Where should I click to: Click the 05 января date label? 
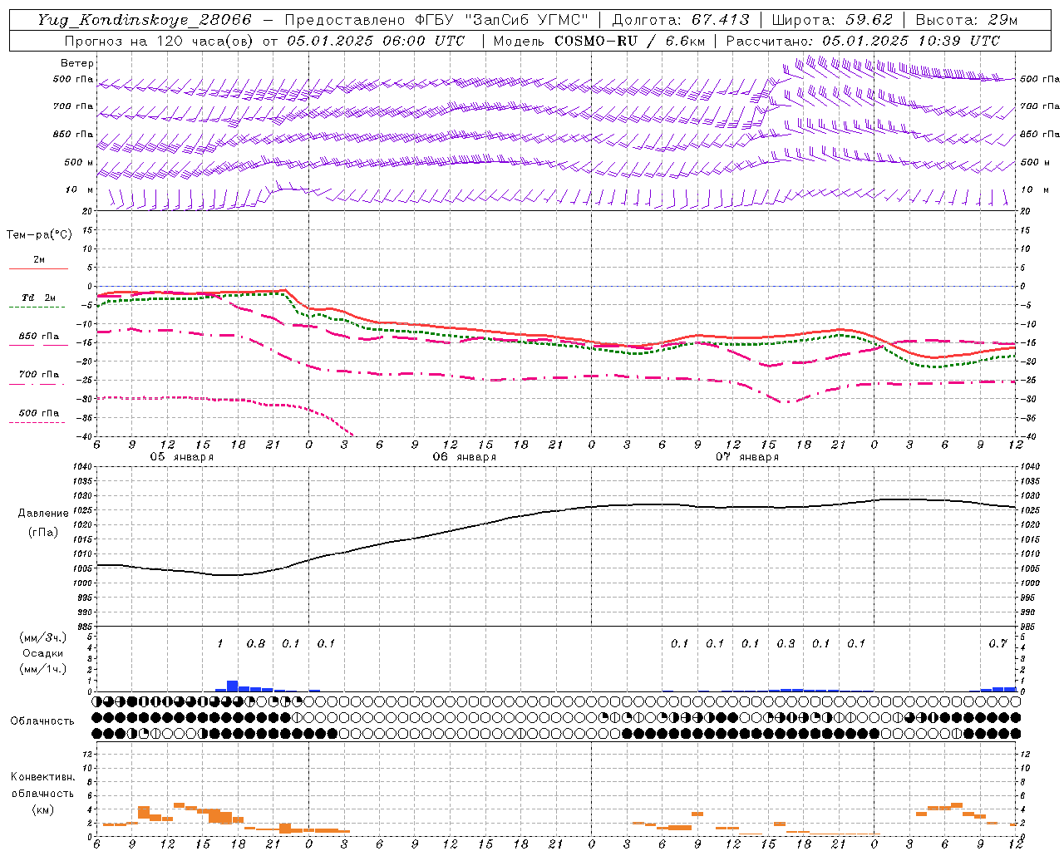181,457
